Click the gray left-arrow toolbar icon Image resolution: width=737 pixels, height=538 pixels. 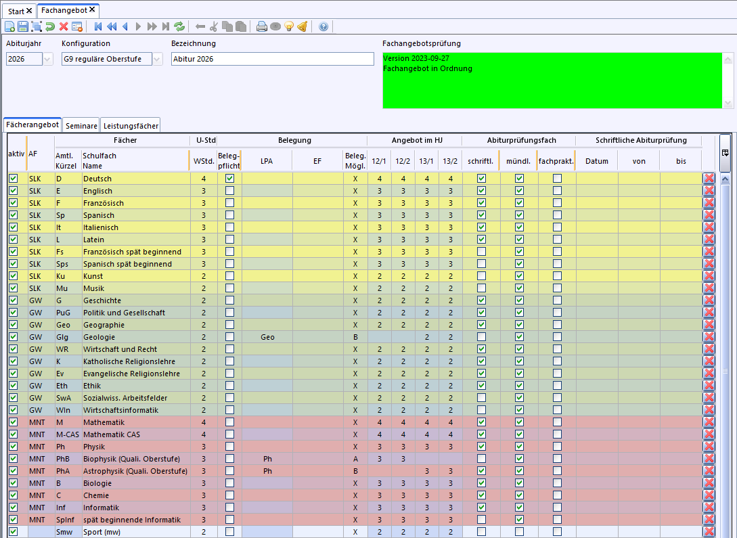(x=200, y=27)
